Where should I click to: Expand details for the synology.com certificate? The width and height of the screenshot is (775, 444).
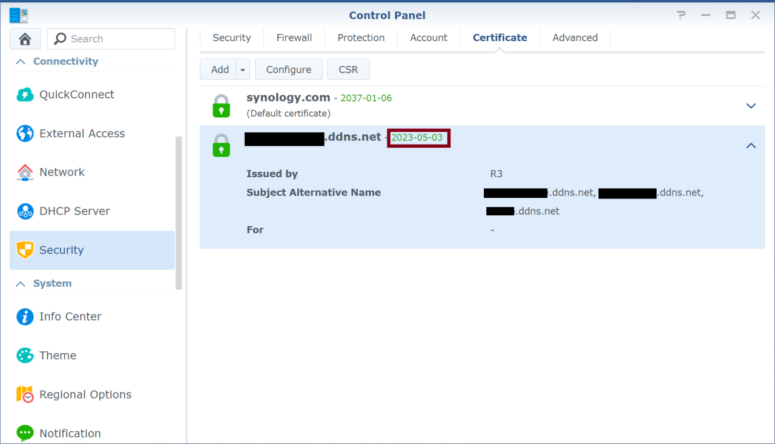(x=751, y=106)
